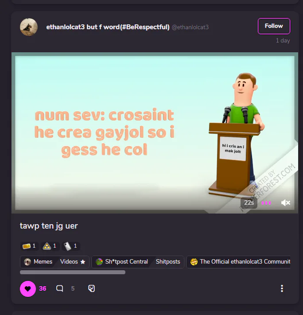
Task: Like the post with the heart button
Action: tap(28, 289)
